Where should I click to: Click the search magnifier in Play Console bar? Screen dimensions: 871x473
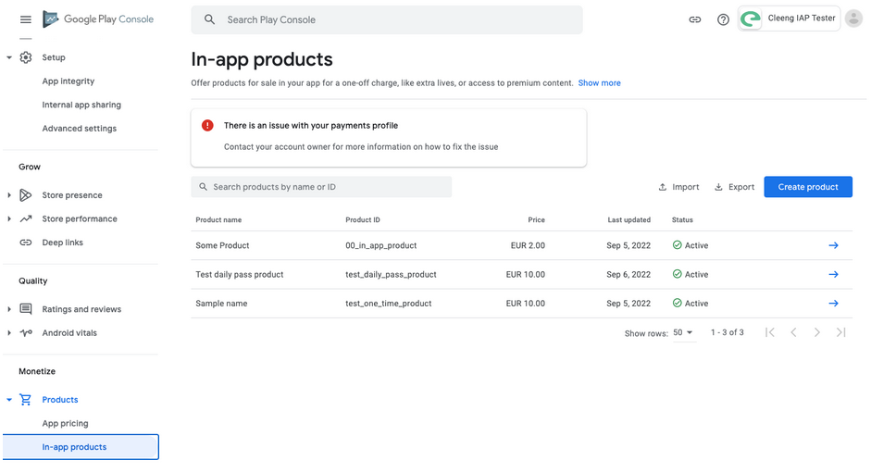coord(209,19)
